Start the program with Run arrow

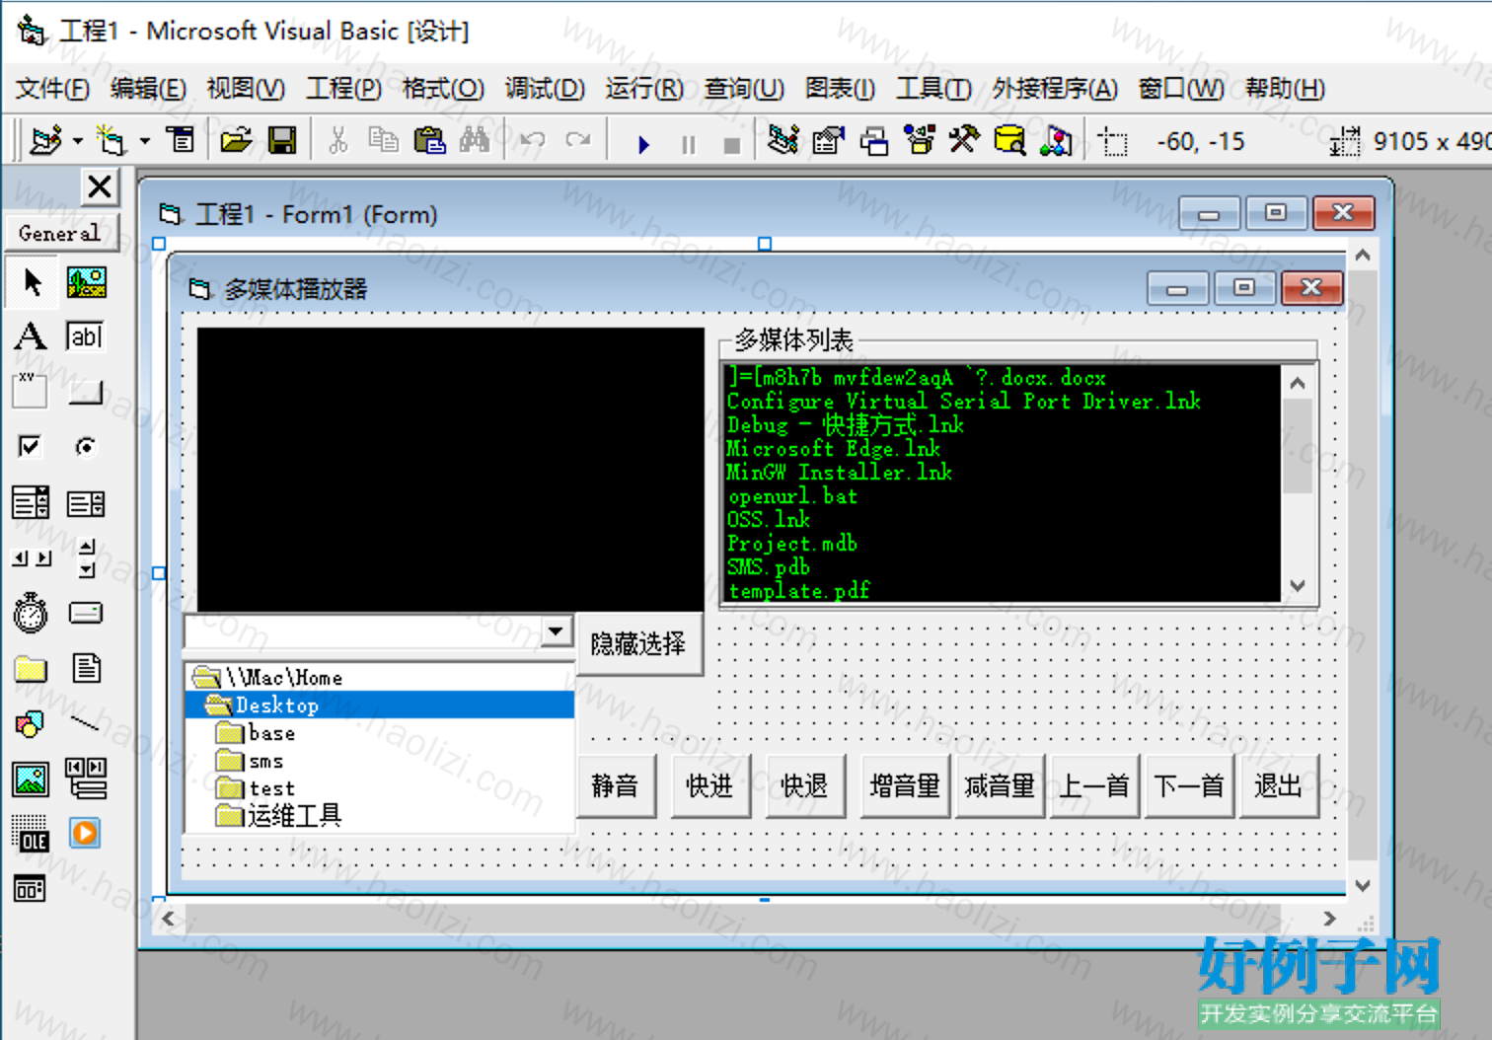click(644, 144)
